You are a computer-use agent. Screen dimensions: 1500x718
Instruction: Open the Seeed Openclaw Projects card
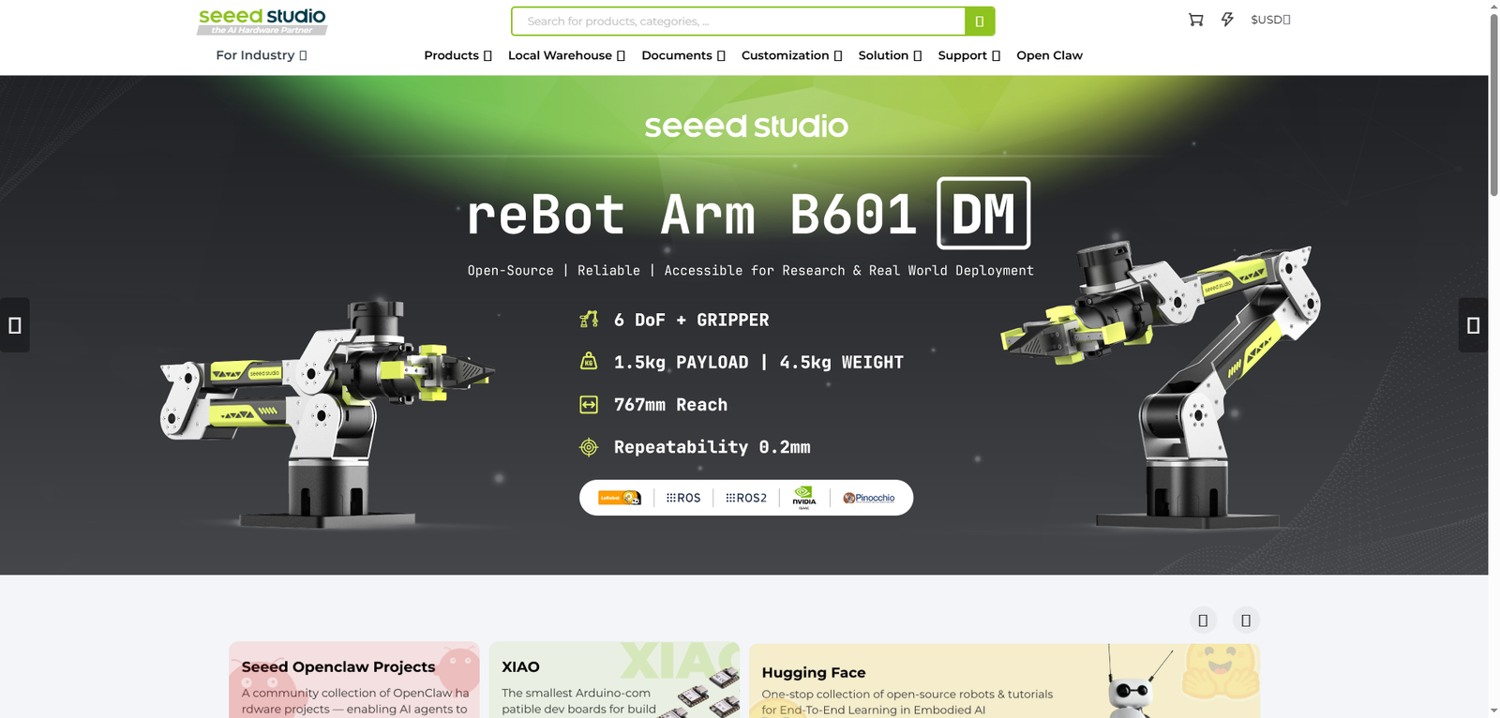point(354,680)
